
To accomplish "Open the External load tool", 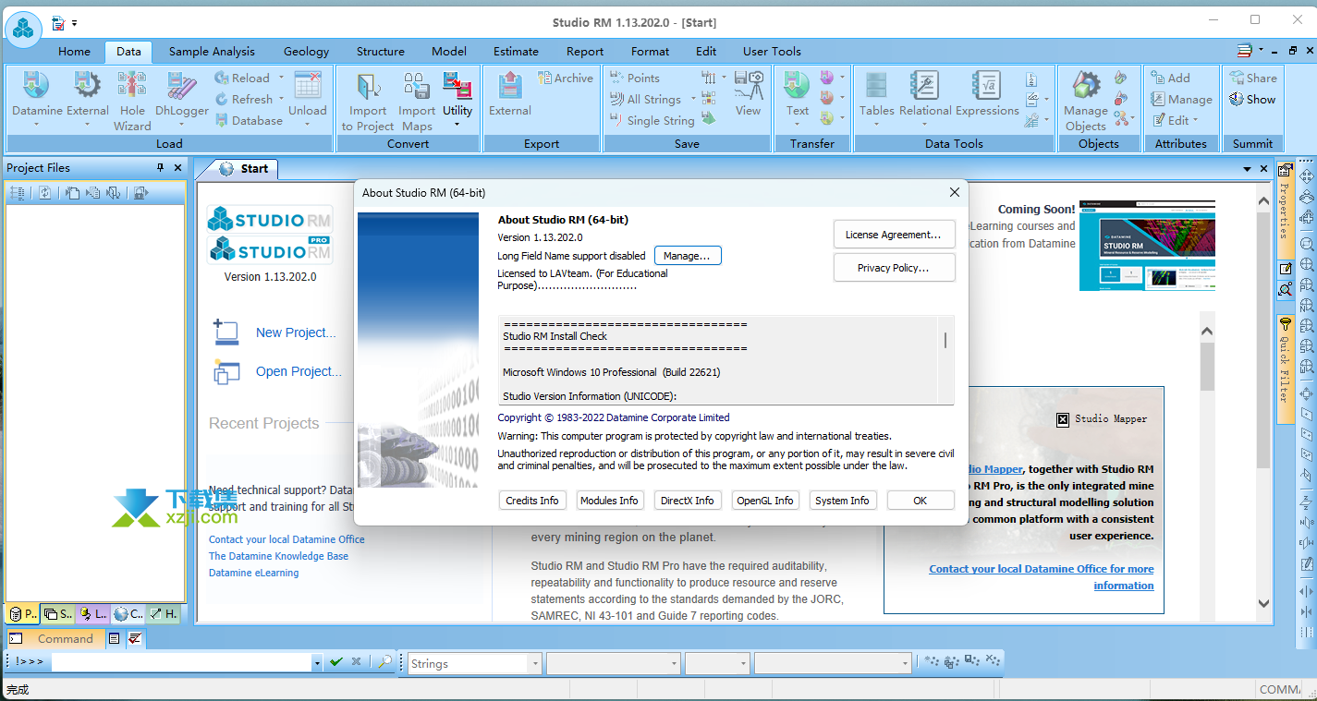I will click(88, 97).
